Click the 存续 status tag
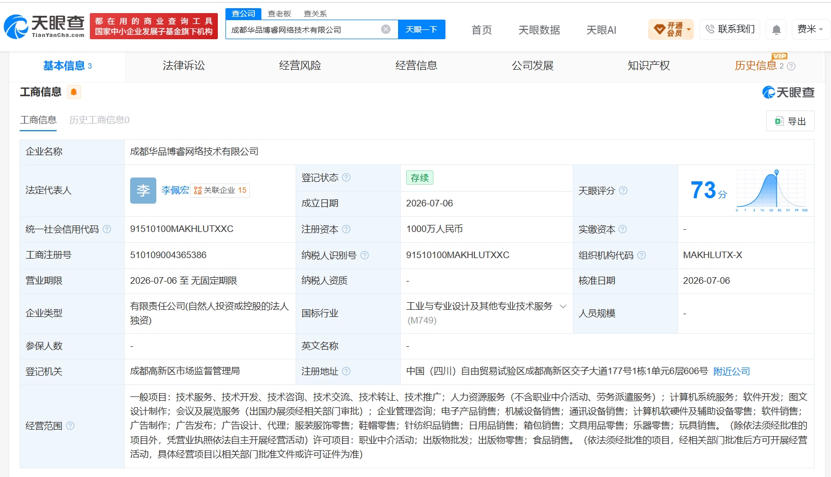This screenshot has width=831, height=477. tap(419, 178)
